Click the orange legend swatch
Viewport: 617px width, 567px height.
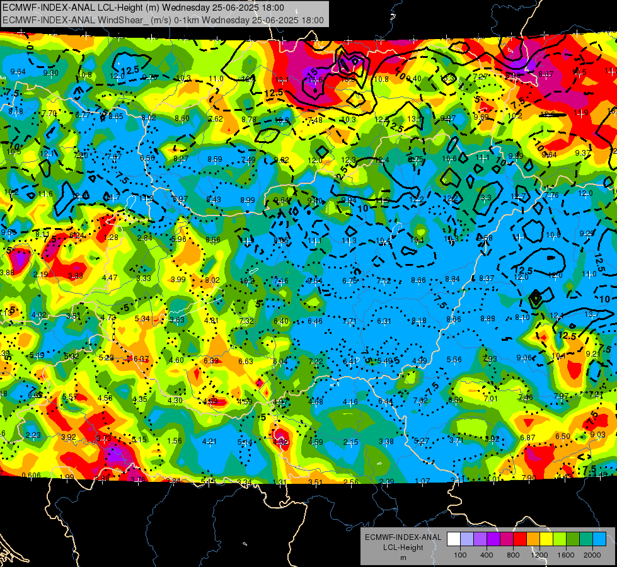pos(533,539)
